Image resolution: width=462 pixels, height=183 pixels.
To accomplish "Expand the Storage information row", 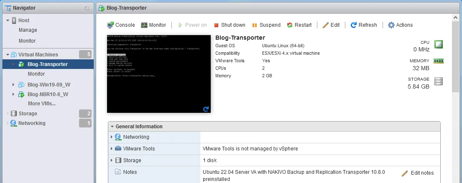I will (112, 160).
